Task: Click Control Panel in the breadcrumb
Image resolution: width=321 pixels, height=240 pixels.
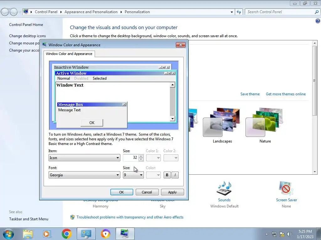Action: [x=46, y=12]
